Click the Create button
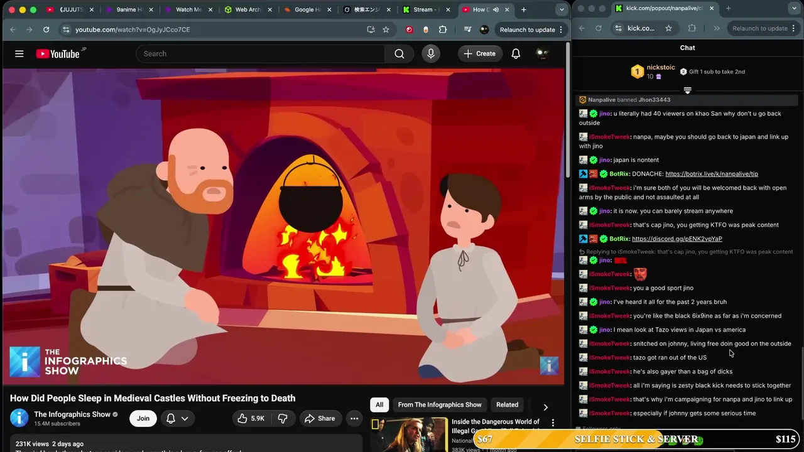Image resolution: width=804 pixels, height=452 pixels. [480, 54]
